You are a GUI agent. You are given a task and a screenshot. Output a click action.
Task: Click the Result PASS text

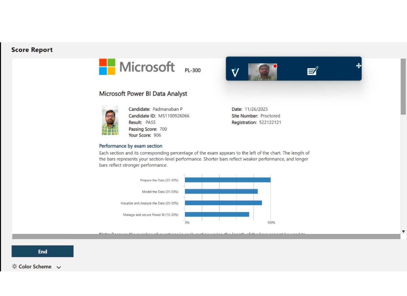(x=142, y=122)
